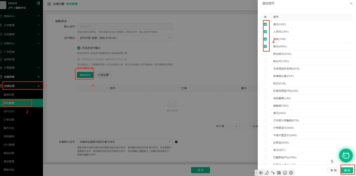Toggle the select-all 货币 header checkbox
The height and width of the screenshot is (176, 356).
point(265,17)
